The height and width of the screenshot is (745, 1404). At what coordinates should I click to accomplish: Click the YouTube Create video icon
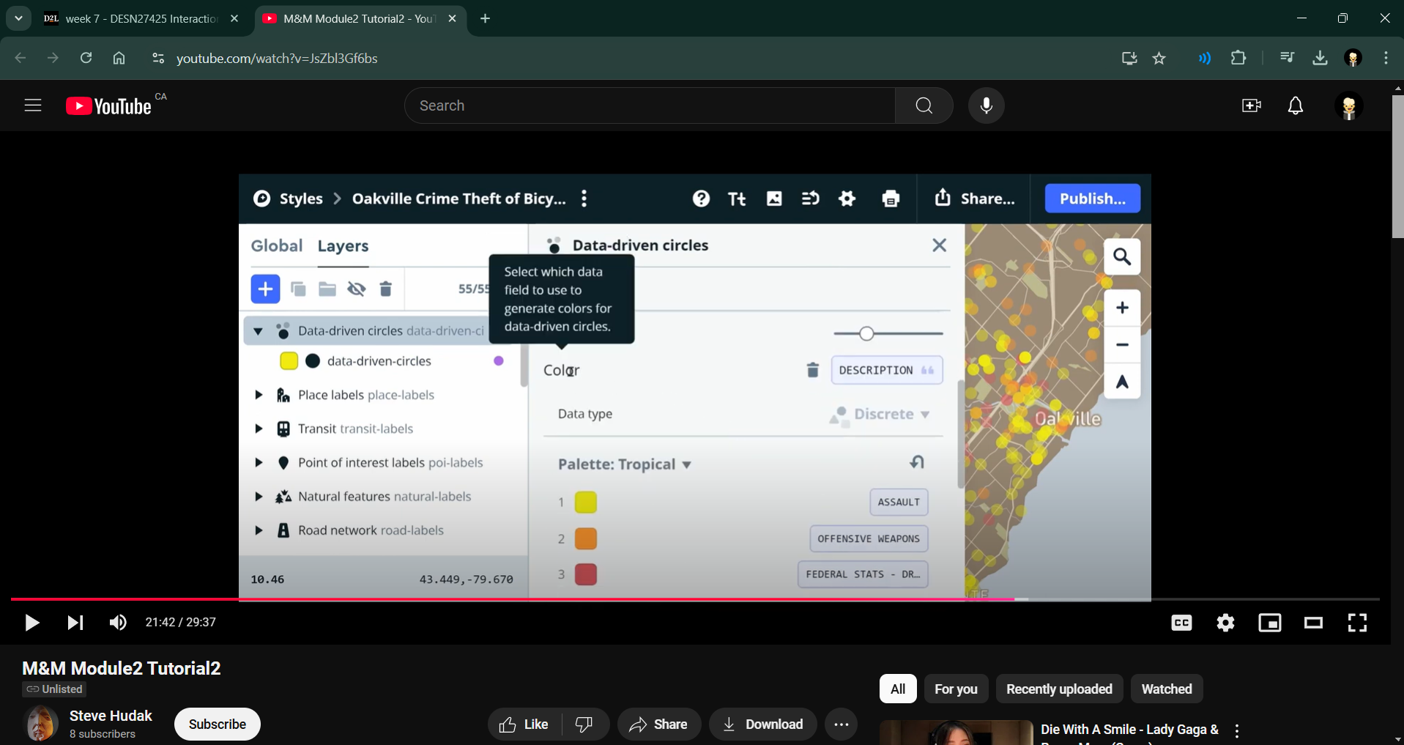[1251, 105]
